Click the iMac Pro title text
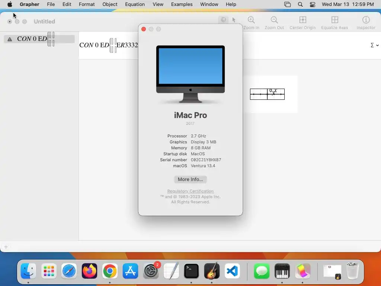Viewport: 381px width, 286px height. [x=190, y=115]
